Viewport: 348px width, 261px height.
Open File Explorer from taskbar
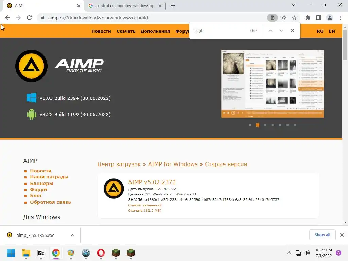click(x=26, y=253)
